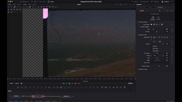
Task: Click the Offset X value field
Action: point(155,56)
